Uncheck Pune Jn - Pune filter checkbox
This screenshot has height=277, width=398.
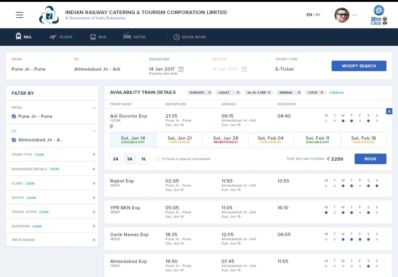14,116
